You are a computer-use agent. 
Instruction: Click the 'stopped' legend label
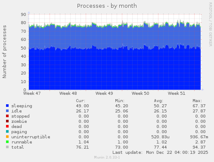pyautogui.click(x=20, y=116)
